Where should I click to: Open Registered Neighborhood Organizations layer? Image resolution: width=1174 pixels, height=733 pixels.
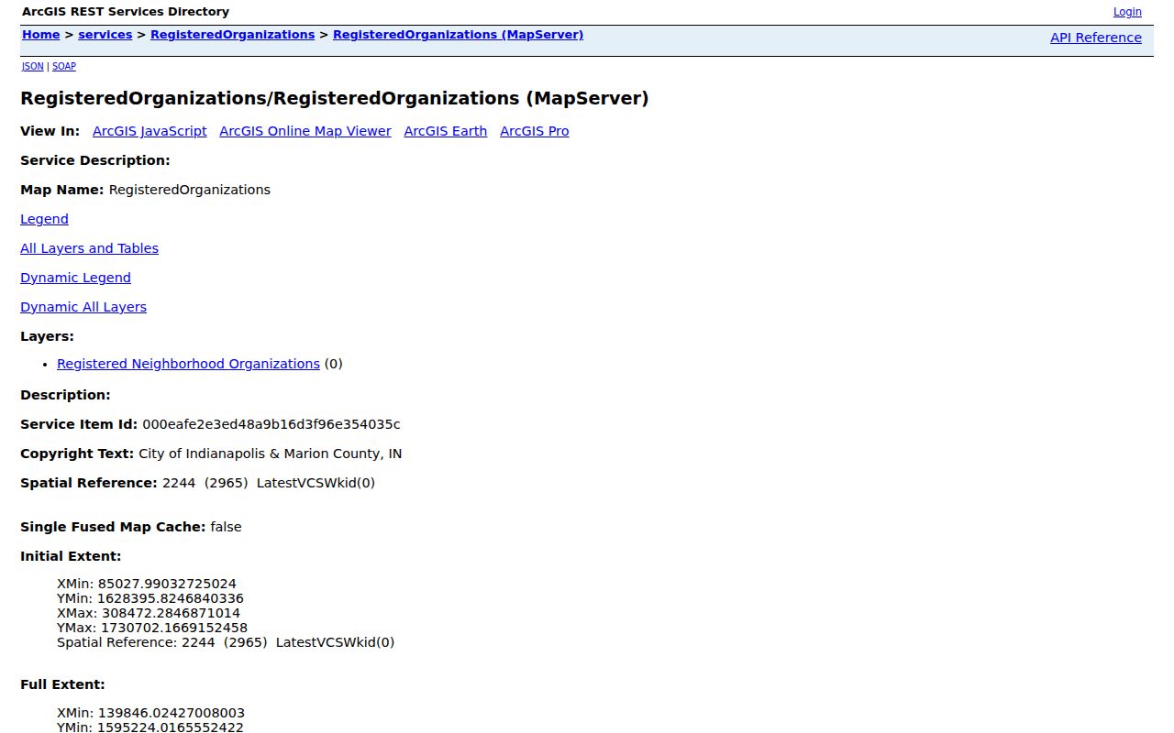point(188,364)
